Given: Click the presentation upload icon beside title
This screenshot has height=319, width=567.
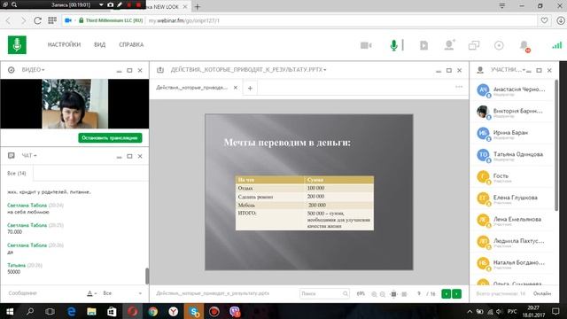Looking at the screenshot, I should (160, 70).
